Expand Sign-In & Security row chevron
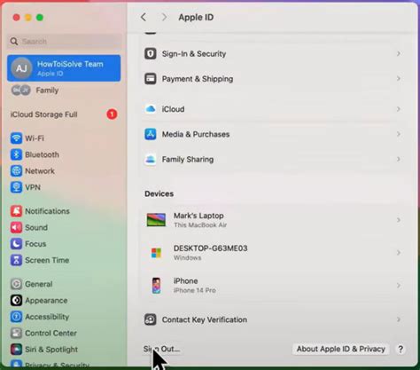Image resolution: width=420 pixels, height=370 pixels. [x=399, y=53]
